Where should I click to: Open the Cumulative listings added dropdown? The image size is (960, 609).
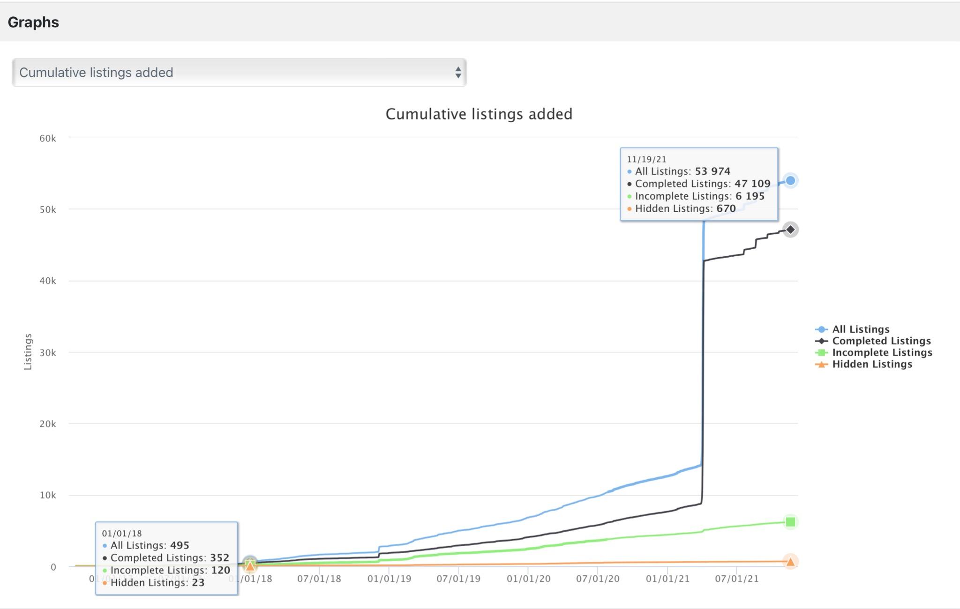tap(239, 73)
